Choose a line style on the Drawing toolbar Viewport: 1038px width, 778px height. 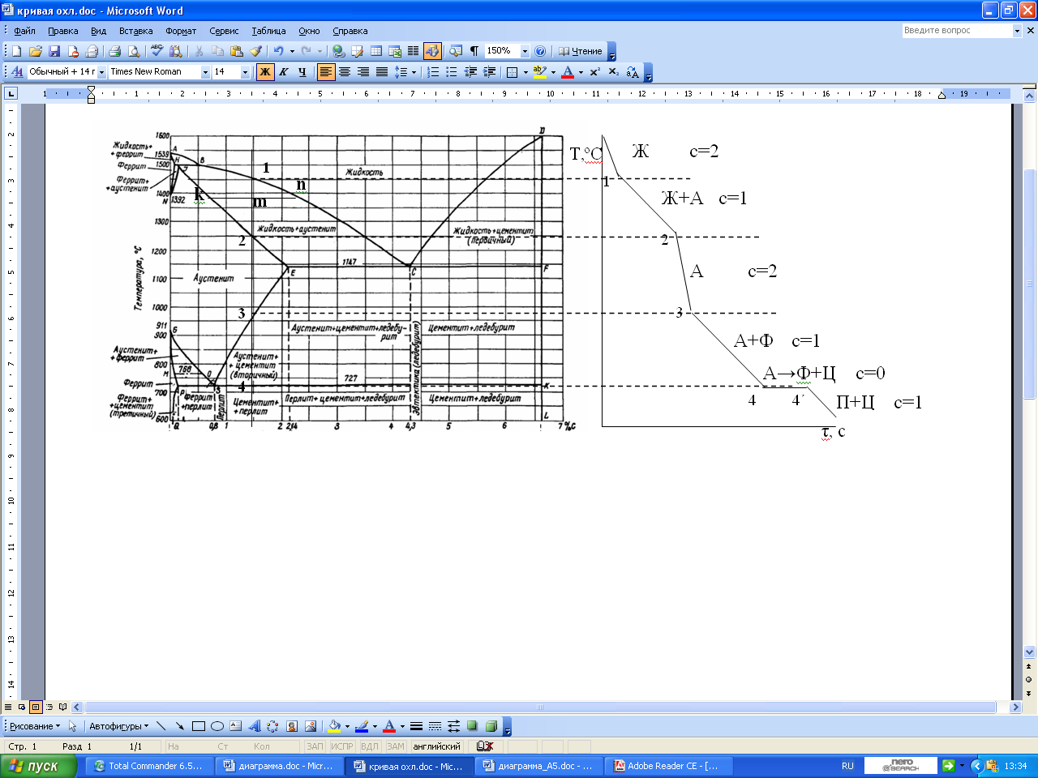coord(416,726)
